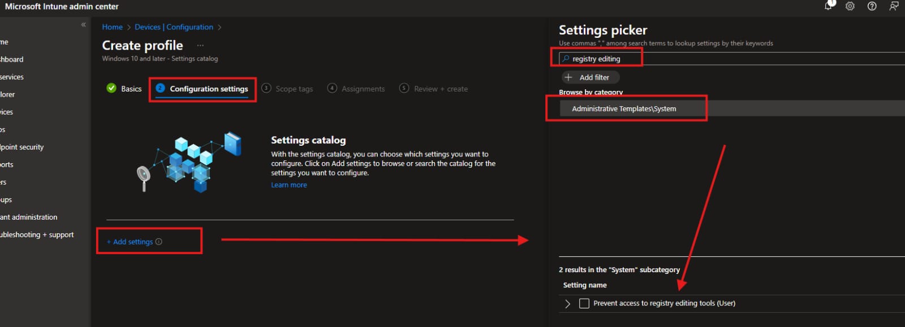Open Dashboard in left navigation
The height and width of the screenshot is (327, 905).
(12, 59)
